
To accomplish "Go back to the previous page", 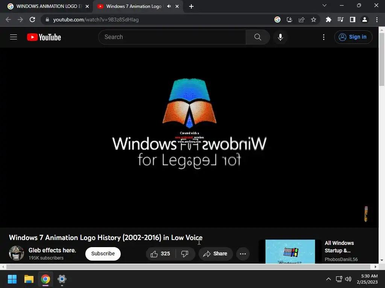I will (x=8, y=19).
